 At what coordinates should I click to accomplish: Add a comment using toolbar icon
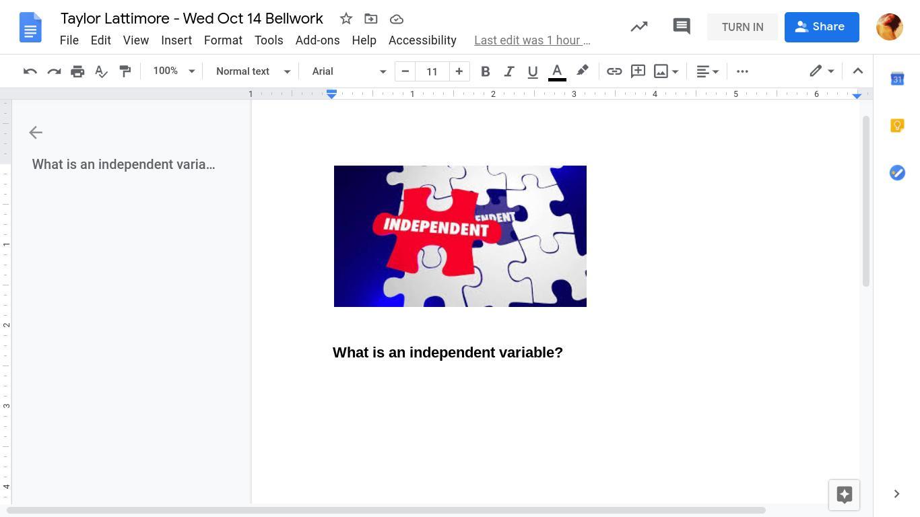click(x=637, y=71)
